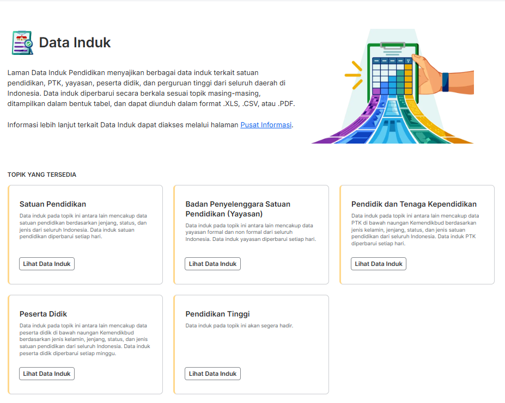Screen dimensions: 505x403
Task: Open the Pusat Informasi link
Action: point(266,125)
